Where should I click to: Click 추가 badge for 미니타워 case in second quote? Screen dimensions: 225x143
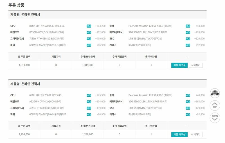pyautogui.click(x=188, y=115)
